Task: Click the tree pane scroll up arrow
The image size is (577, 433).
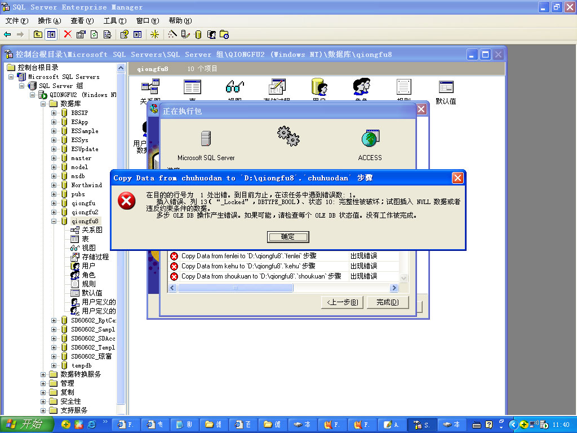Action: click(x=121, y=68)
